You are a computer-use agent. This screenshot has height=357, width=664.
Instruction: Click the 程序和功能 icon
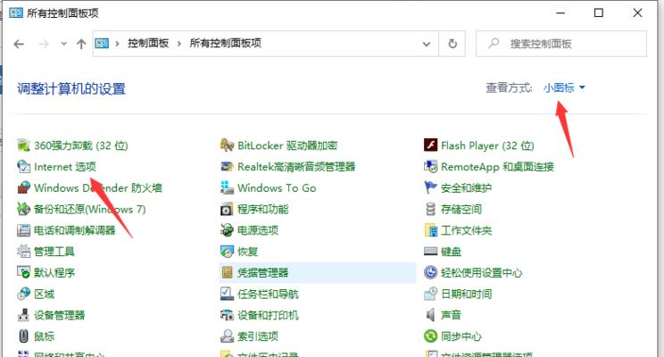(227, 209)
